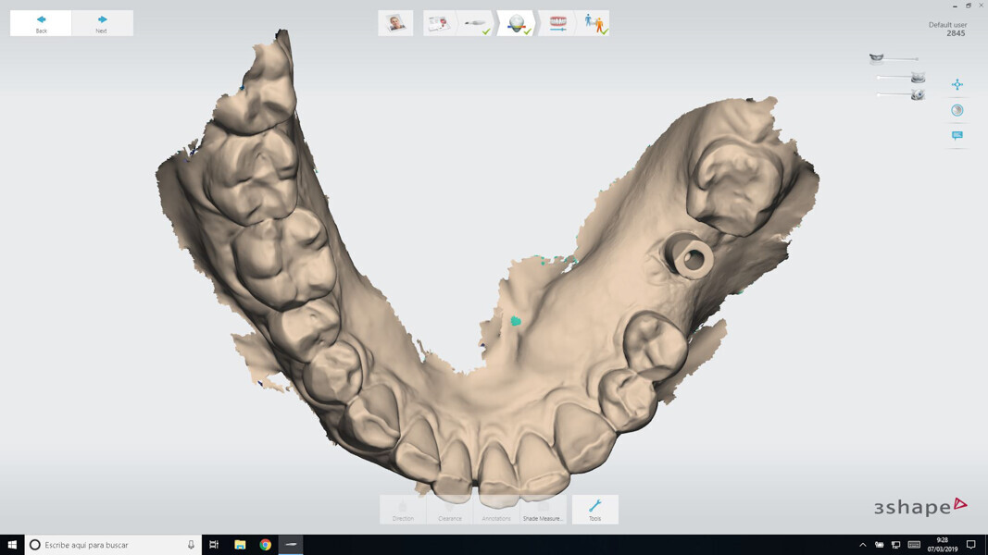Click the blue view-center crosshair icon
988x555 pixels.
click(957, 85)
